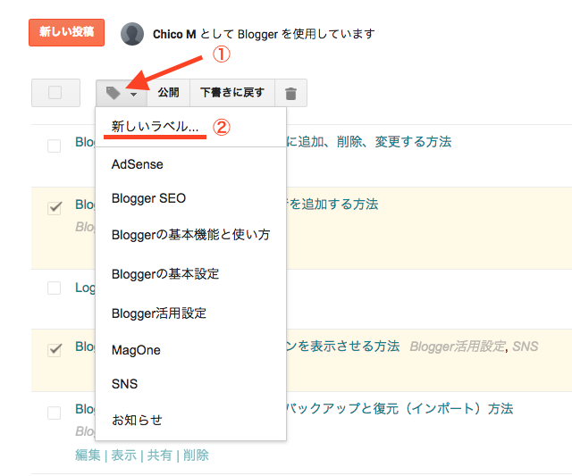Toggle the select-all checkbox in toolbar
This screenshot has width=572, height=476.
pyautogui.click(x=55, y=93)
